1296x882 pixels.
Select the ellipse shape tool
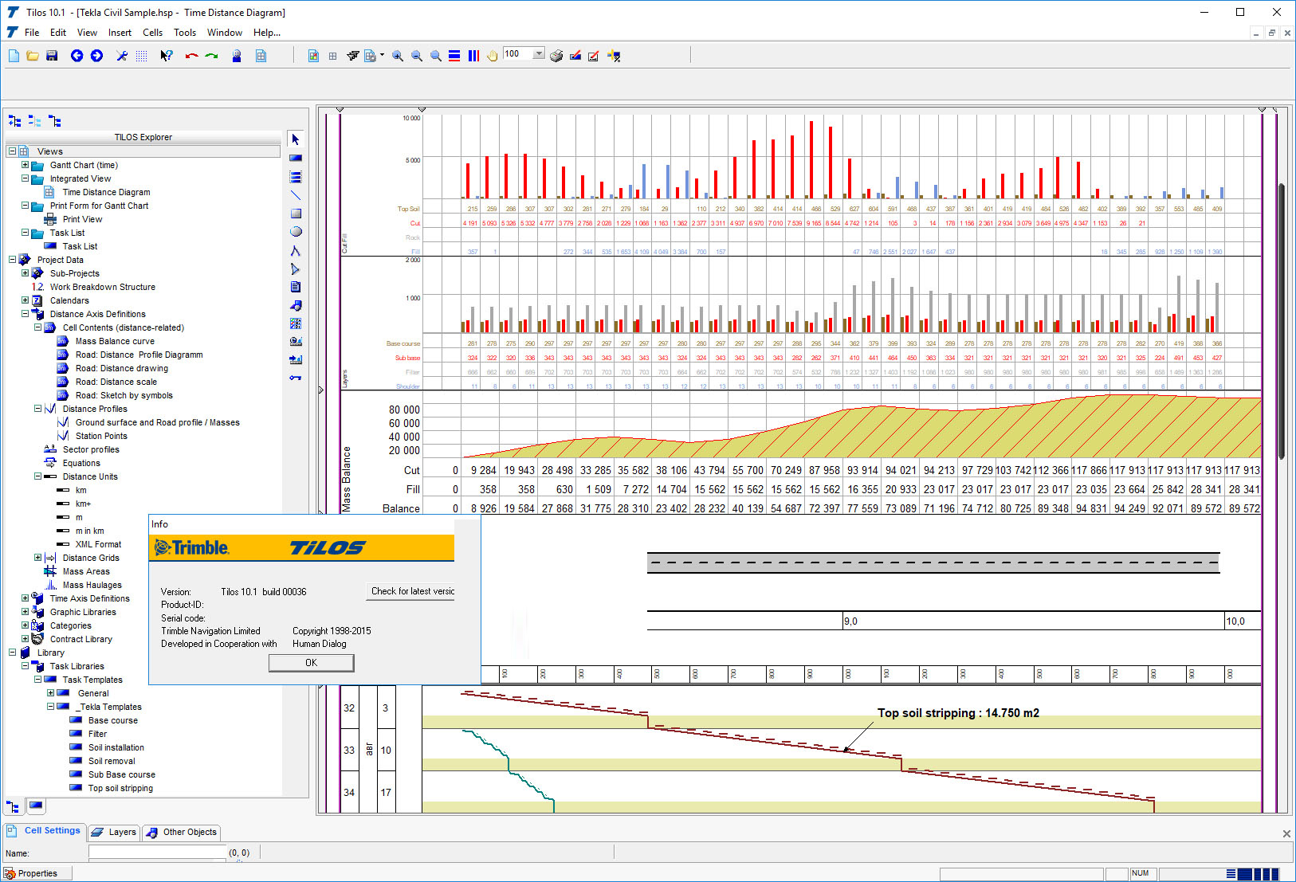pos(296,232)
